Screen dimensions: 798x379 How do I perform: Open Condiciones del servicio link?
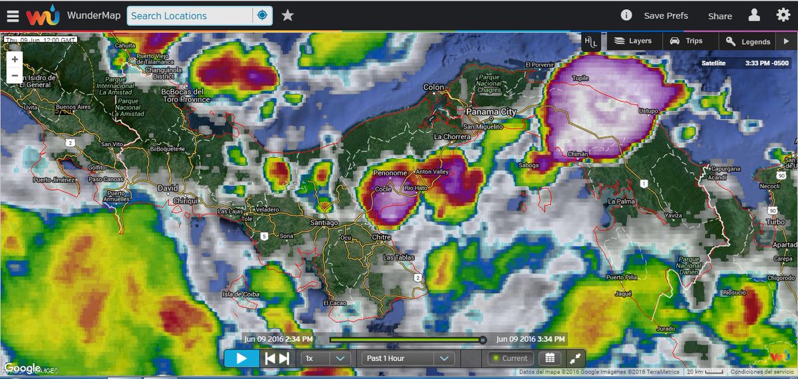point(762,372)
